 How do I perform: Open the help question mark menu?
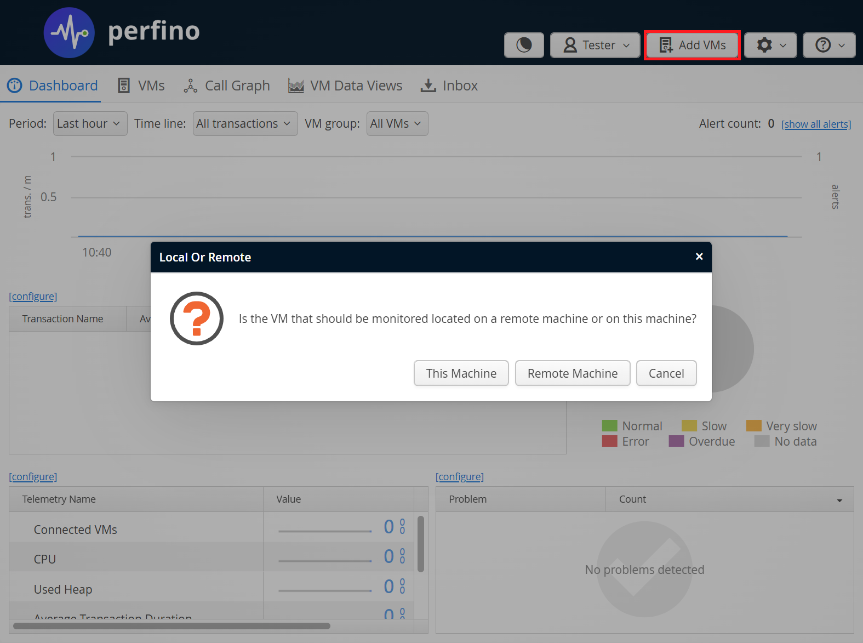[828, 45]
